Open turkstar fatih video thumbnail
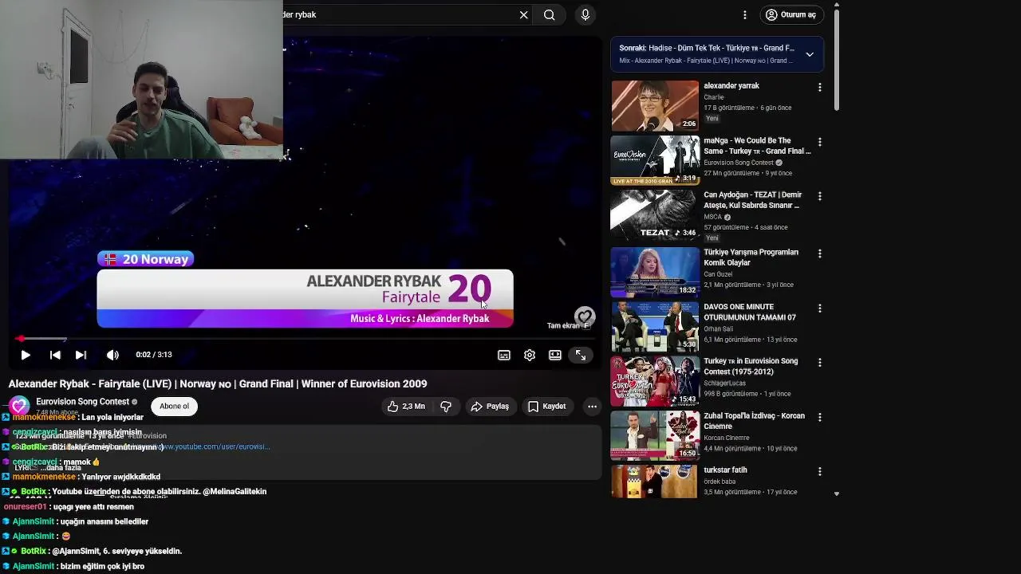The height and width of the screenshot is (574, 1021). tap(655, 482)
